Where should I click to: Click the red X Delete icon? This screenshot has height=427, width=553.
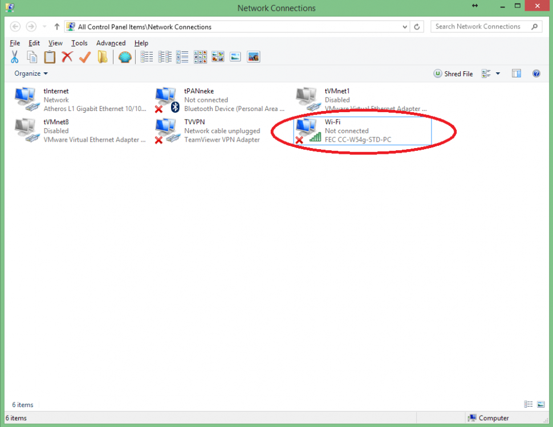pos(67,57)
